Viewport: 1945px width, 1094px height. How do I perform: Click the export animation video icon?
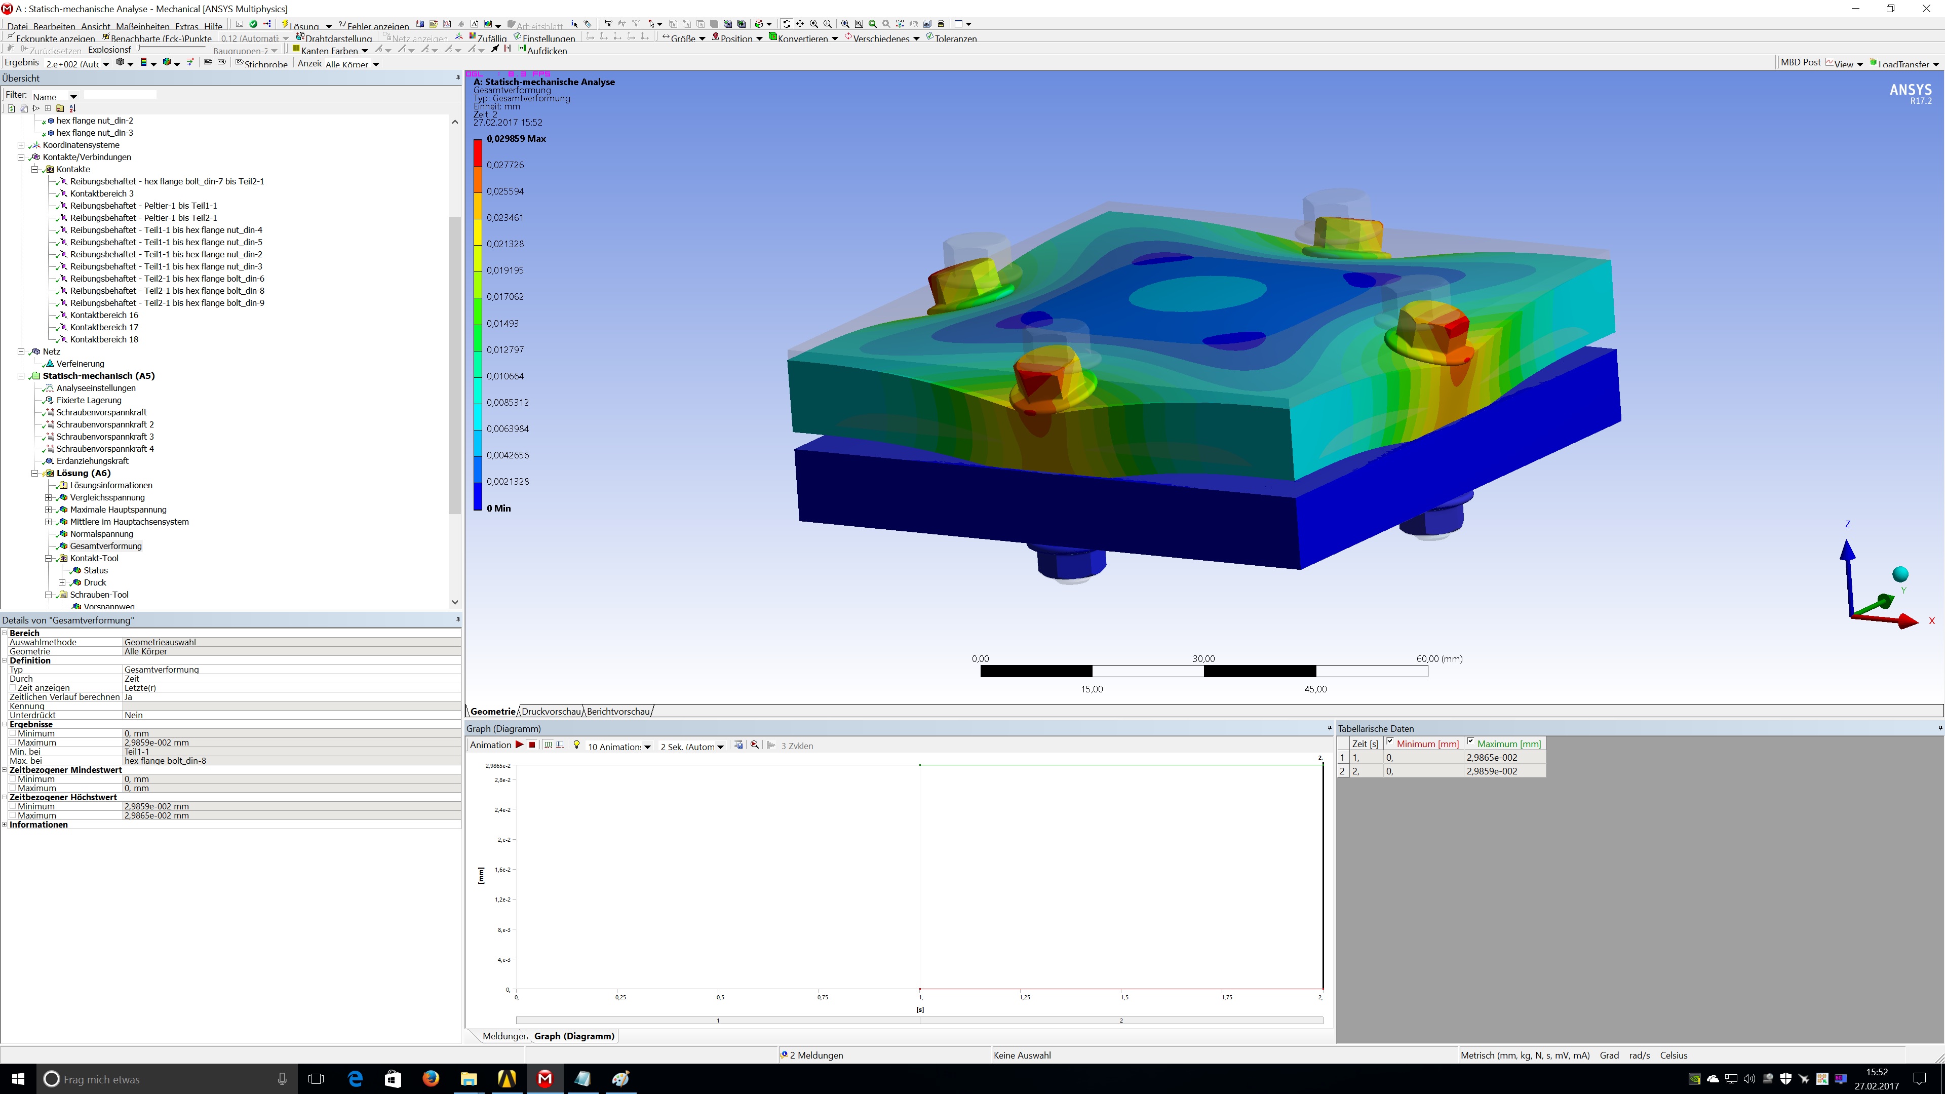[738, 745]
